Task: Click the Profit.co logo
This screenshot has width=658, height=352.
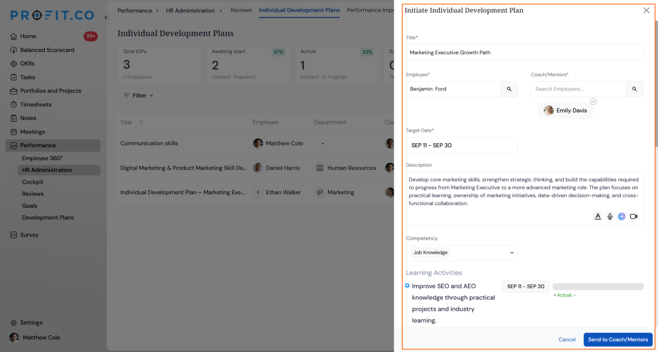Action: coord(52,15)
